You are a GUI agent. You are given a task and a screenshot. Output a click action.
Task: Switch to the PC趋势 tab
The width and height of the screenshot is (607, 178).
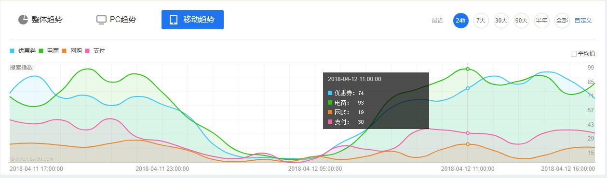tap(116, 20)
